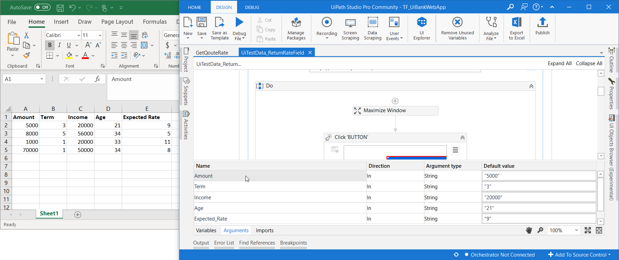Image resolution: width=619 pixels, height=260 pixels.
Task: Collapse the Click 'BUTTON' activity
Action: tap(462, 138)
